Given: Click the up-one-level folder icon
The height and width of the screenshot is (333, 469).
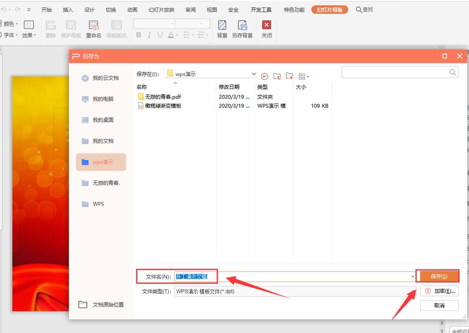Looking at the screenshot, I should [x=277, y=76].
